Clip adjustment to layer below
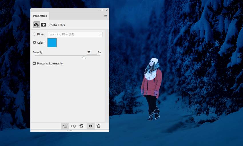The image size is (243, 146). (x=65, y=126)
